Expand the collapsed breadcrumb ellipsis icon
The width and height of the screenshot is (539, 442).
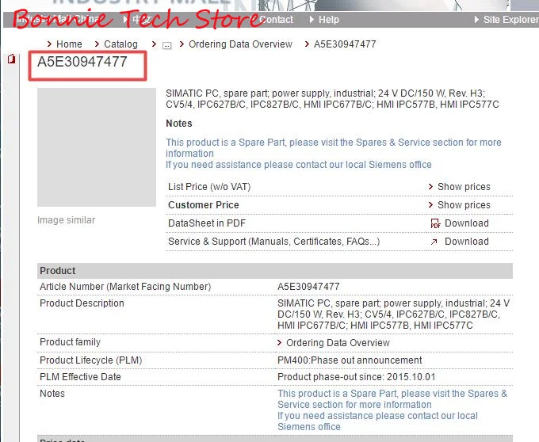166,45
